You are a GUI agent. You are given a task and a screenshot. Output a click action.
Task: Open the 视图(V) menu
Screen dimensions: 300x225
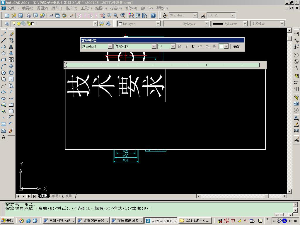[42, 8]
